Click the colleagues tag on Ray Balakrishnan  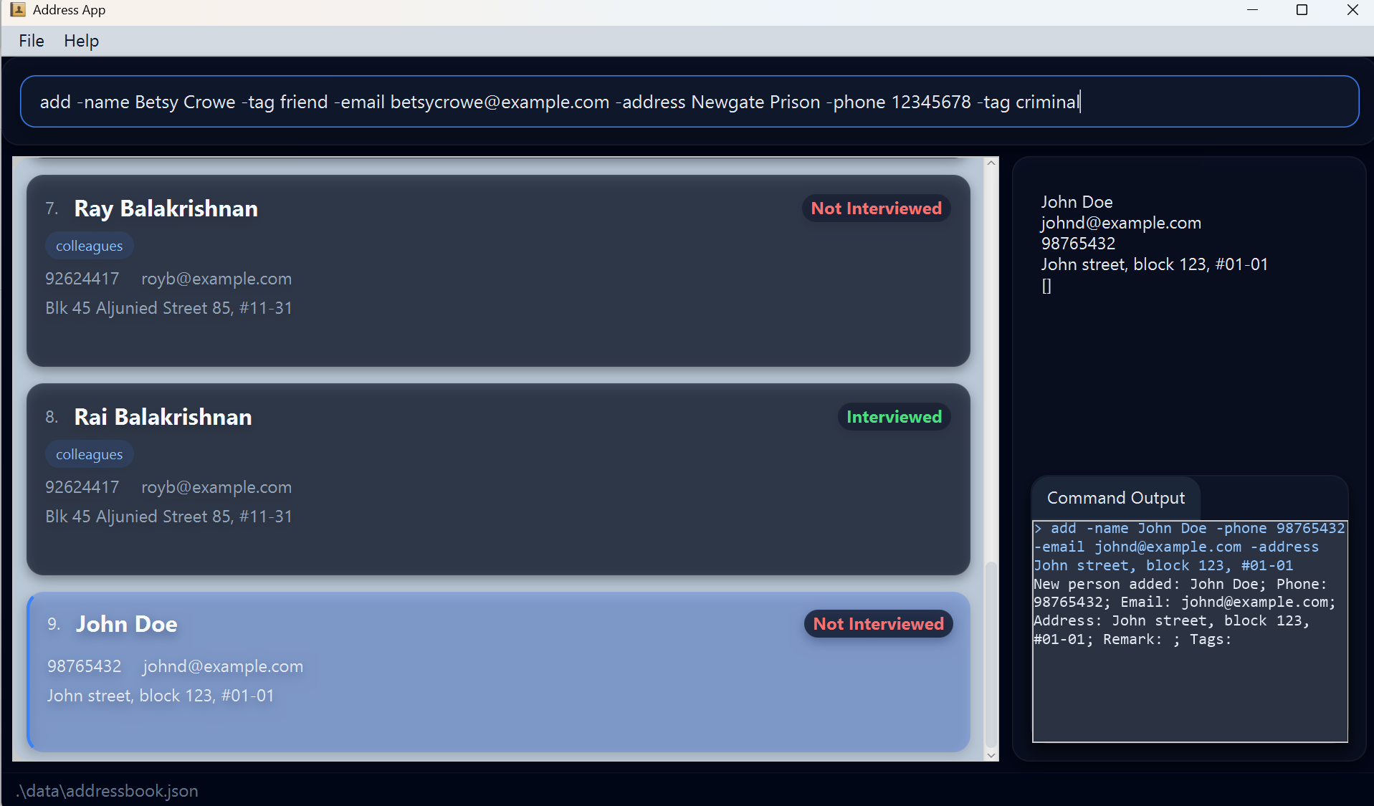pyautogui.click(x=90, y=246)
